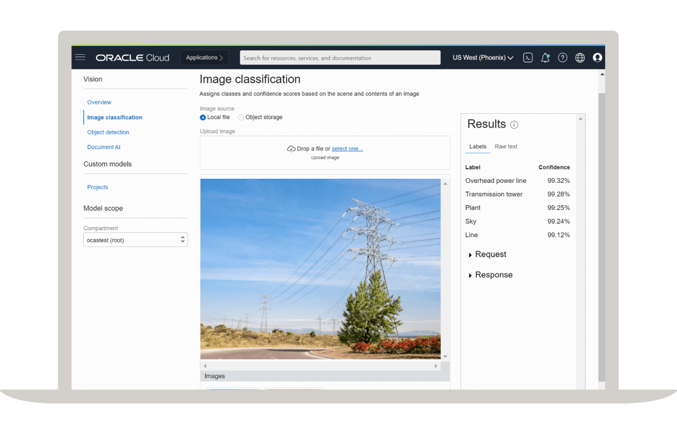Open Image classification in sidebar
The width and height of the screenshot is (677, 427).
[x=114, y=117]
